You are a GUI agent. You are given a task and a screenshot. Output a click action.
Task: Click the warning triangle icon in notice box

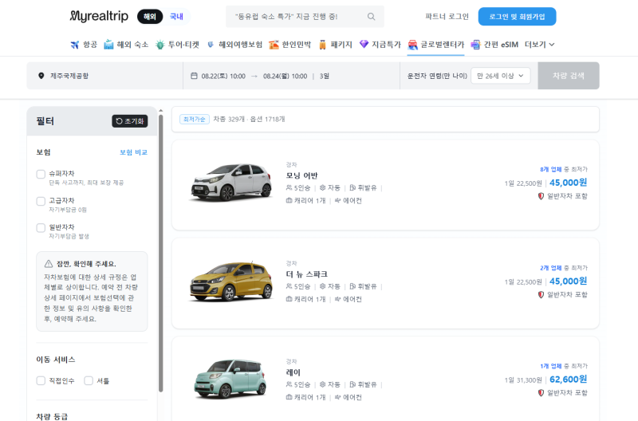click(x=49, y=264)
